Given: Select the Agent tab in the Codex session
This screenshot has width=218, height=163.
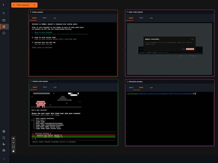Looking at the screenshot, I should click(x=34, y=18).
